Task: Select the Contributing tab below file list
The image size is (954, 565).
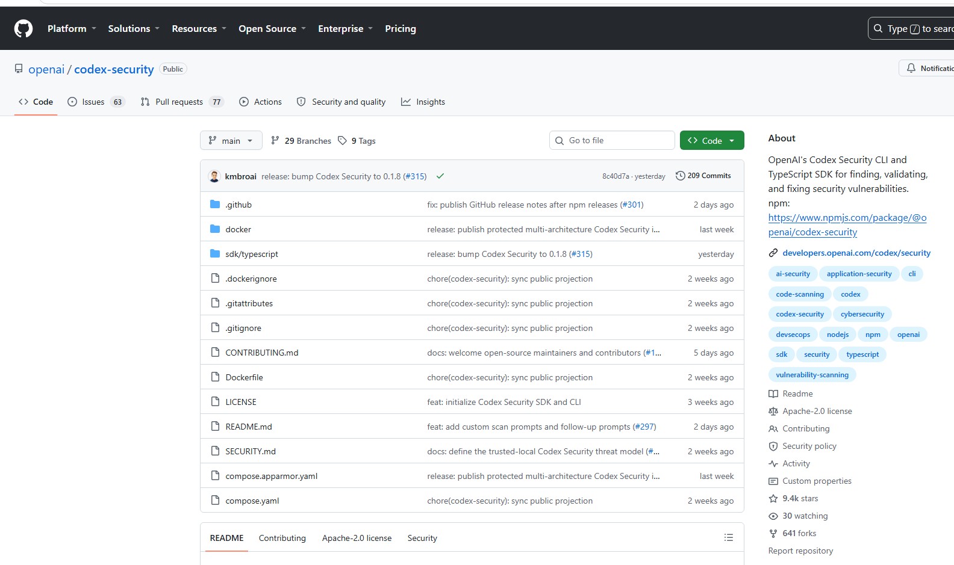Action: click(x=282, y=538)
